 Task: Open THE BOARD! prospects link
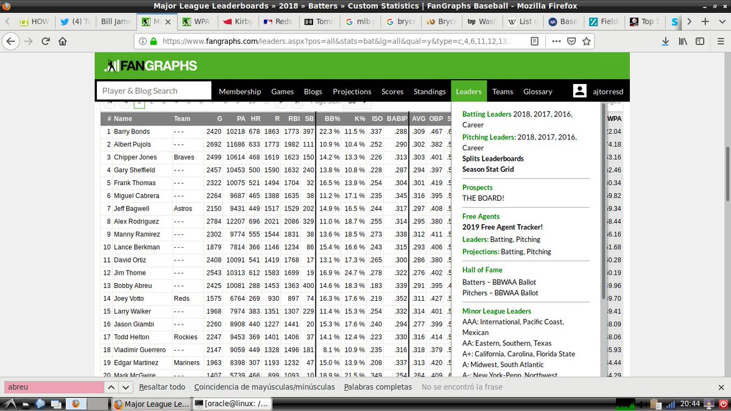(x=483, y=198)
